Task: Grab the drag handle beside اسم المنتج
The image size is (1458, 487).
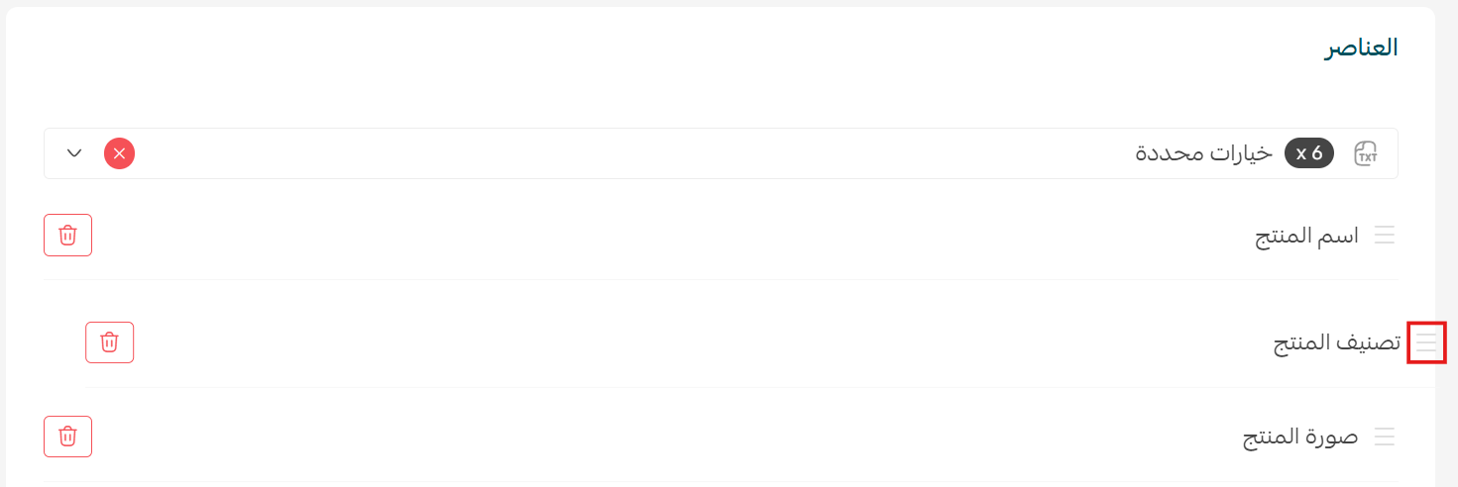Action: pos(1385,235)
